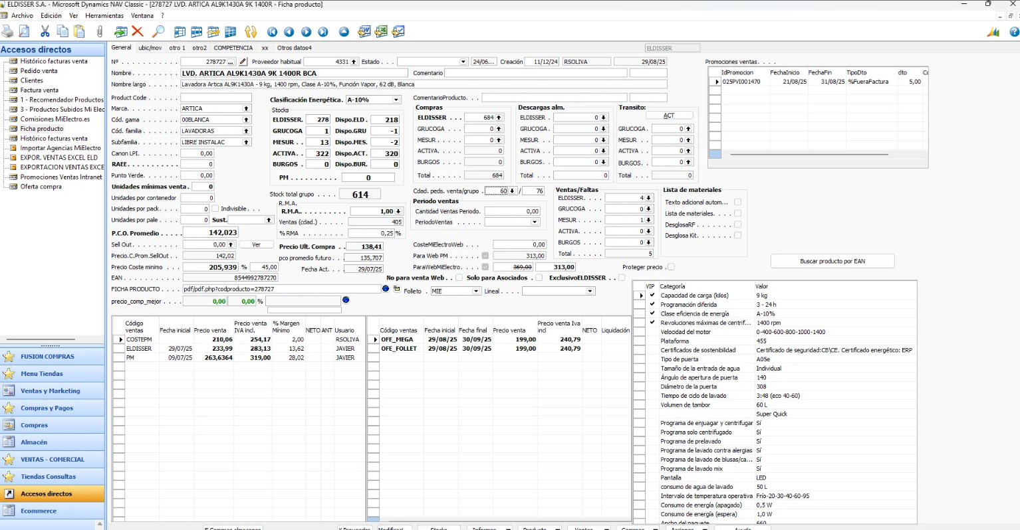1020x530 pixels.
Task: Click the blue globe icon next to FICHA PRODUCTO
Action: (x=386, y=289)
